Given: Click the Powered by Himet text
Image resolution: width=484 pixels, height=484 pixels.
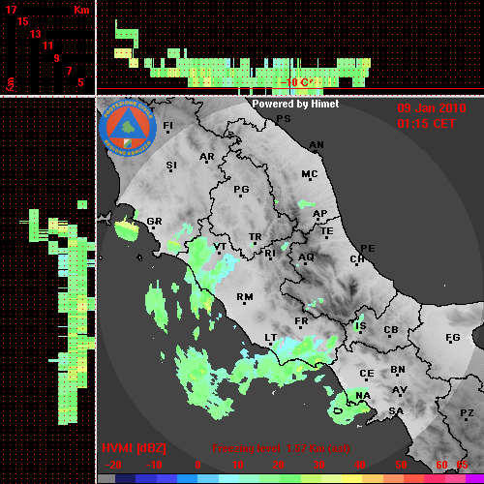Looking at the screenshot, I should click(295, 104).
